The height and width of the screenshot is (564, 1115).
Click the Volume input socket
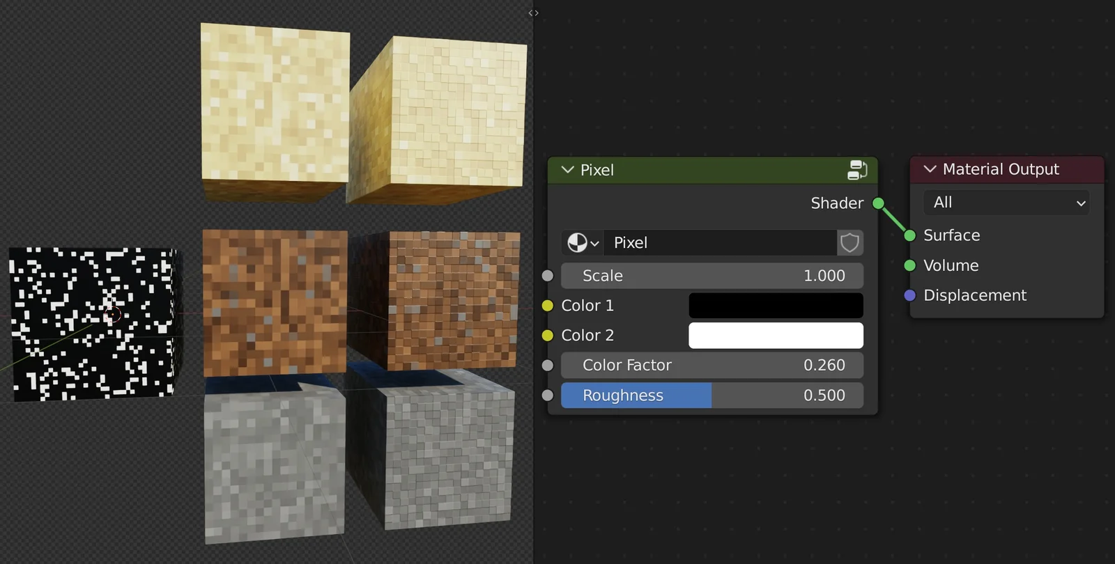pyautogui.click(x=910, y=265)
